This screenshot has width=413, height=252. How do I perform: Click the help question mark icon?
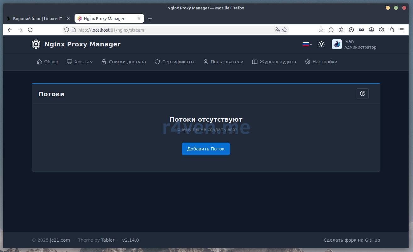(362, 93)
